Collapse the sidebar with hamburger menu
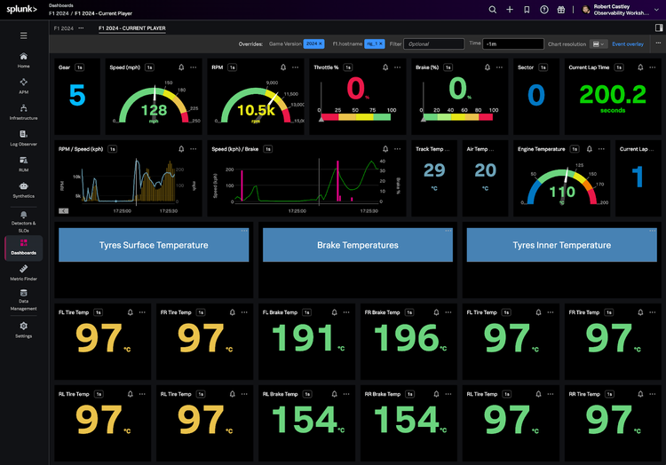The image size is (666, 465). click(x=23, y=35)
